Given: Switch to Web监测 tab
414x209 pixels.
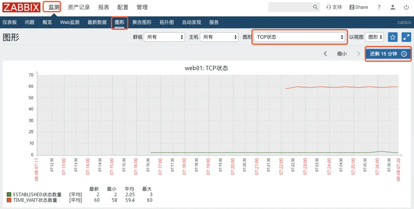Looking at the screenshot, I should (x=70, y=22).
